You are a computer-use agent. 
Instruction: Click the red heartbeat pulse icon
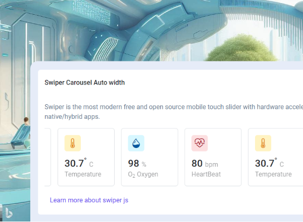tap(199, 143)
